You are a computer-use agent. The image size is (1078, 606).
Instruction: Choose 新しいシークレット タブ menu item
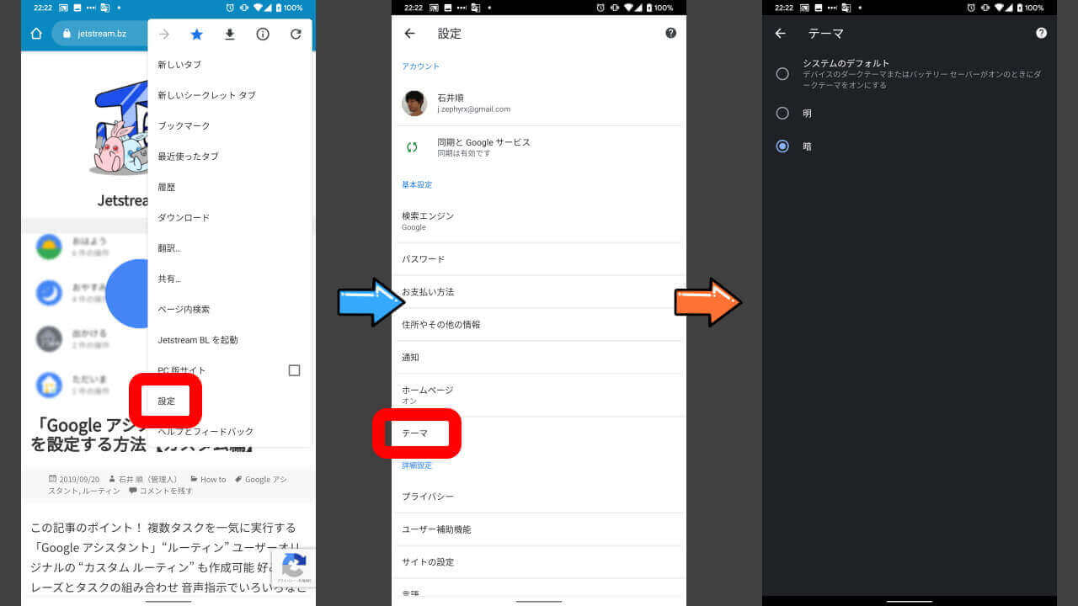[206, 95]
